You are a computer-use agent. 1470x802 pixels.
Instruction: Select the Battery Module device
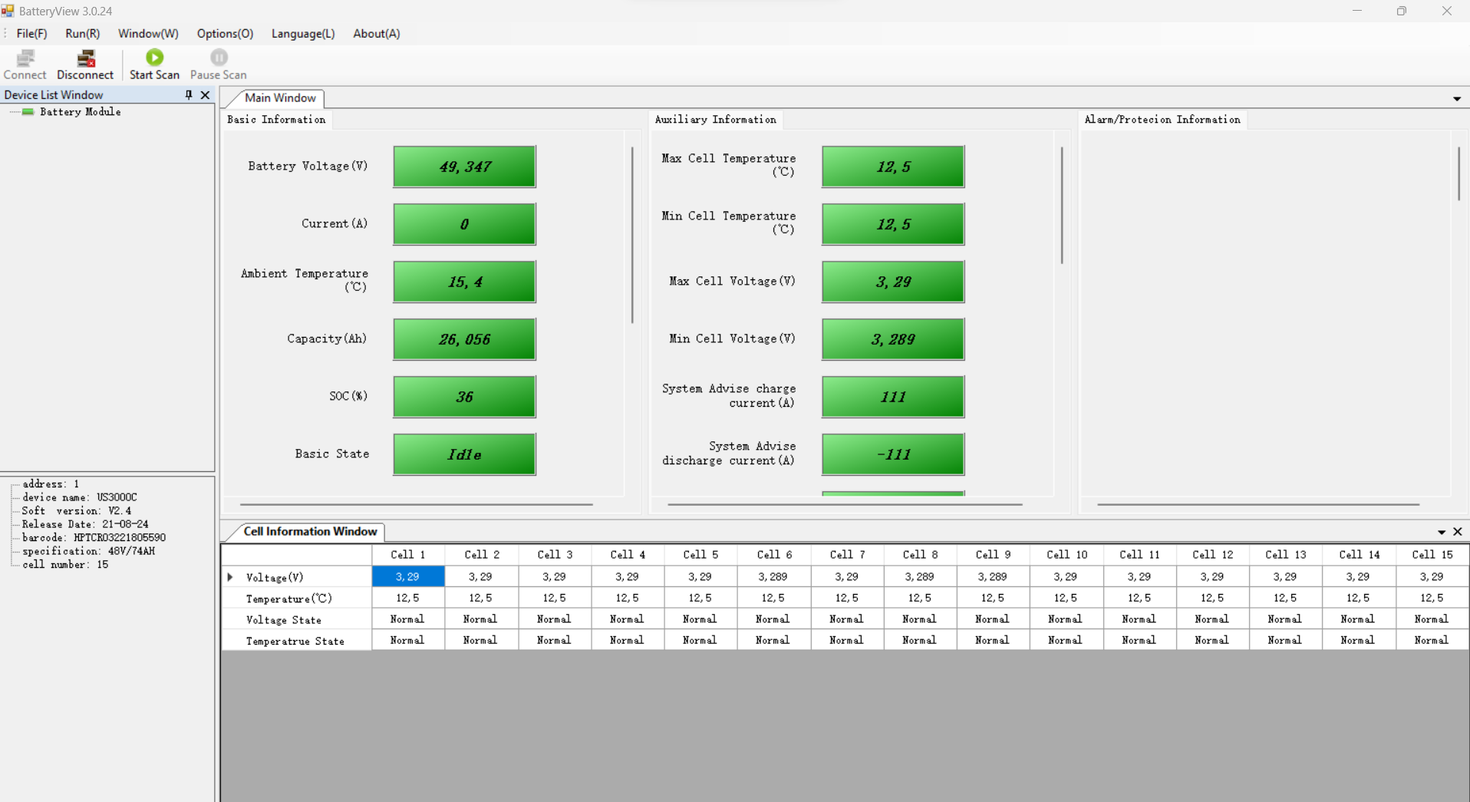click(80, 112)
